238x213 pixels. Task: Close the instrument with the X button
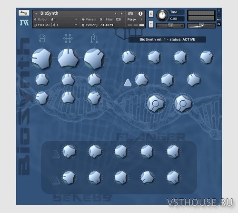click(x=219, y=10)
